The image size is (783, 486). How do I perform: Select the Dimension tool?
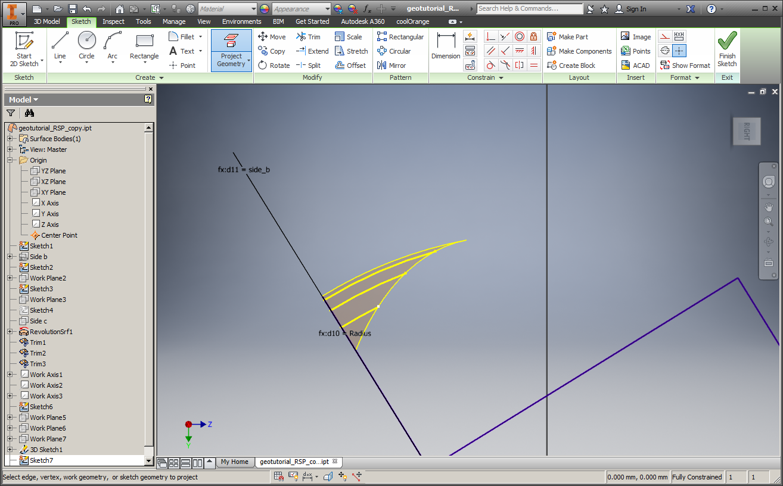tap(446, 46)
